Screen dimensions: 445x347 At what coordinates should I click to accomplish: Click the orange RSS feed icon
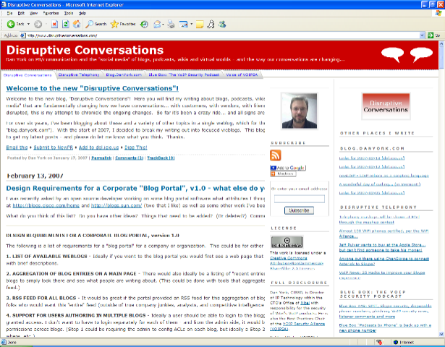(x=276, y=155)
